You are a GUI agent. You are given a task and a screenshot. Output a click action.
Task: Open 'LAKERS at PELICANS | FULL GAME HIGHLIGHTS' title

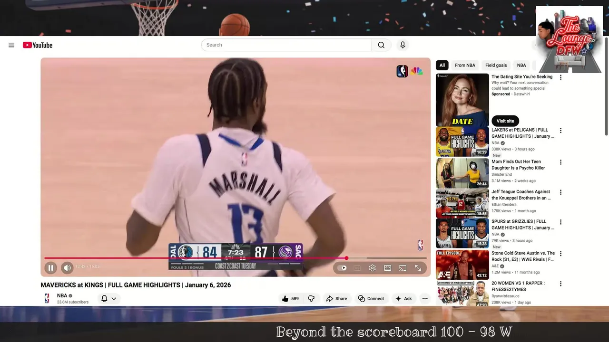[x=523, y=133]
